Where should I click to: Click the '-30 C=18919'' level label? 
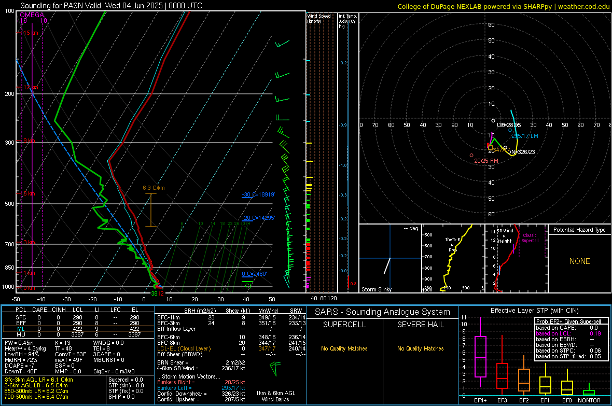pyautogui.click(x=258, y=194)
